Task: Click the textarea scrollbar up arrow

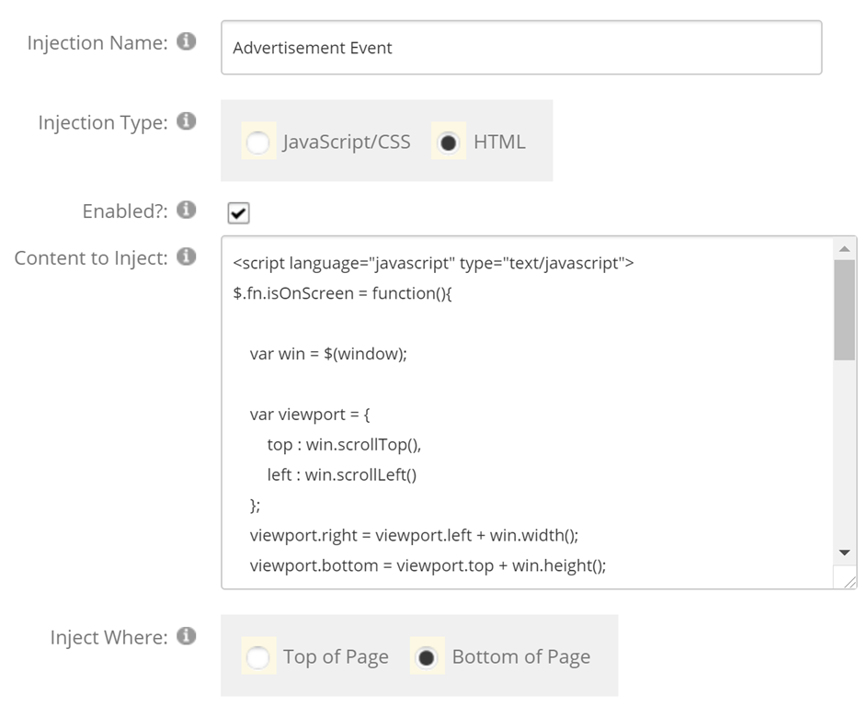Action: pyautogui.click(x=844, y=249)
